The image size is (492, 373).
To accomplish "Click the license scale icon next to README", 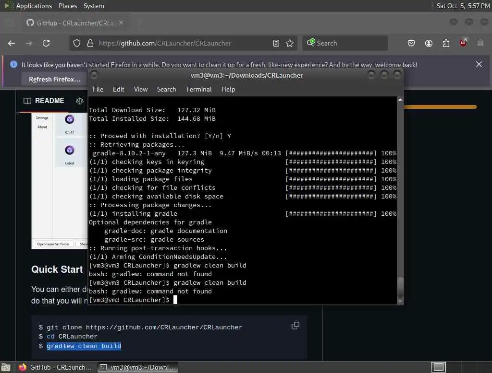I will tap(80, 101).
